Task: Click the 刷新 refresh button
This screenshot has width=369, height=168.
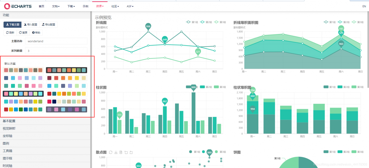Action: [x=10, y=33]
